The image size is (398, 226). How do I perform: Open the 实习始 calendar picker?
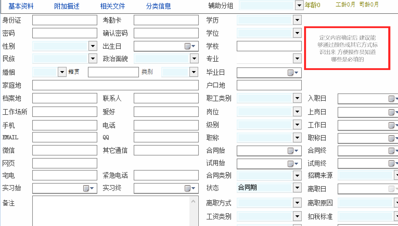pos(88,188)
